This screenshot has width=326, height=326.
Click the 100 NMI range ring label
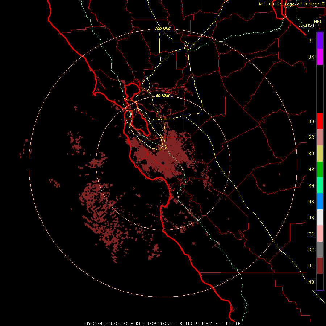pos(163,29)
